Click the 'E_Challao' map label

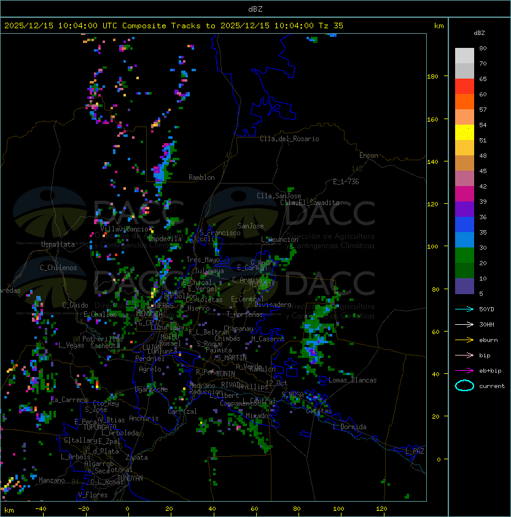tap(100, 314)
